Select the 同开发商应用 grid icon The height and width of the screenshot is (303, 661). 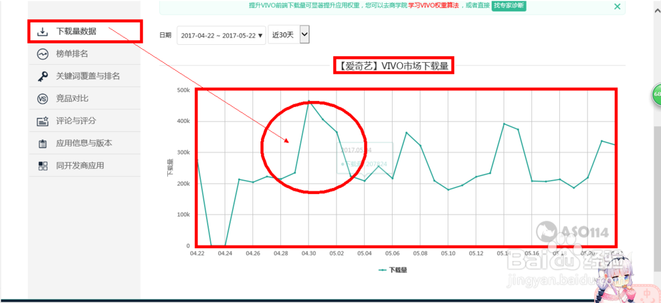click(42, 166)
